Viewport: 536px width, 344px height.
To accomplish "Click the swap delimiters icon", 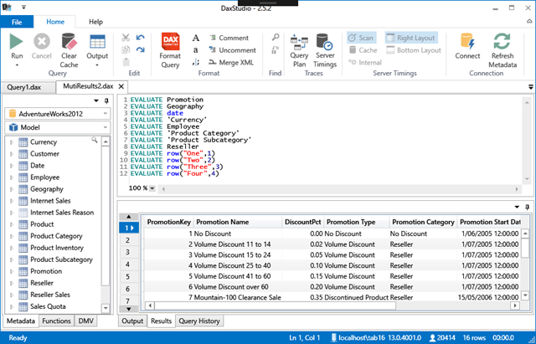I will point(195,62).
